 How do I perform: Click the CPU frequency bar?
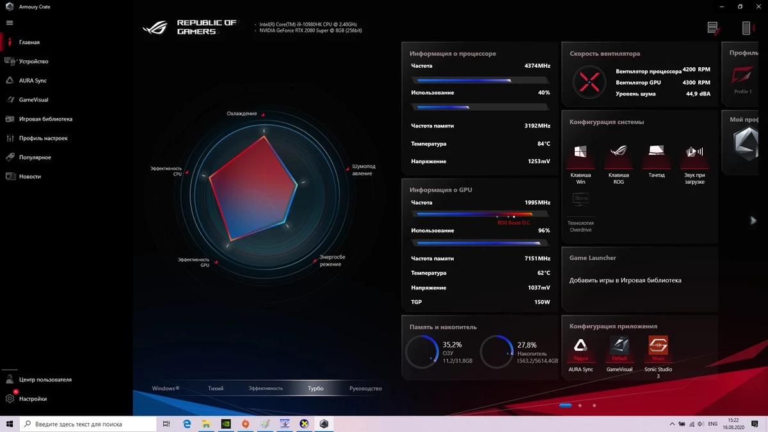click(480, 80)
